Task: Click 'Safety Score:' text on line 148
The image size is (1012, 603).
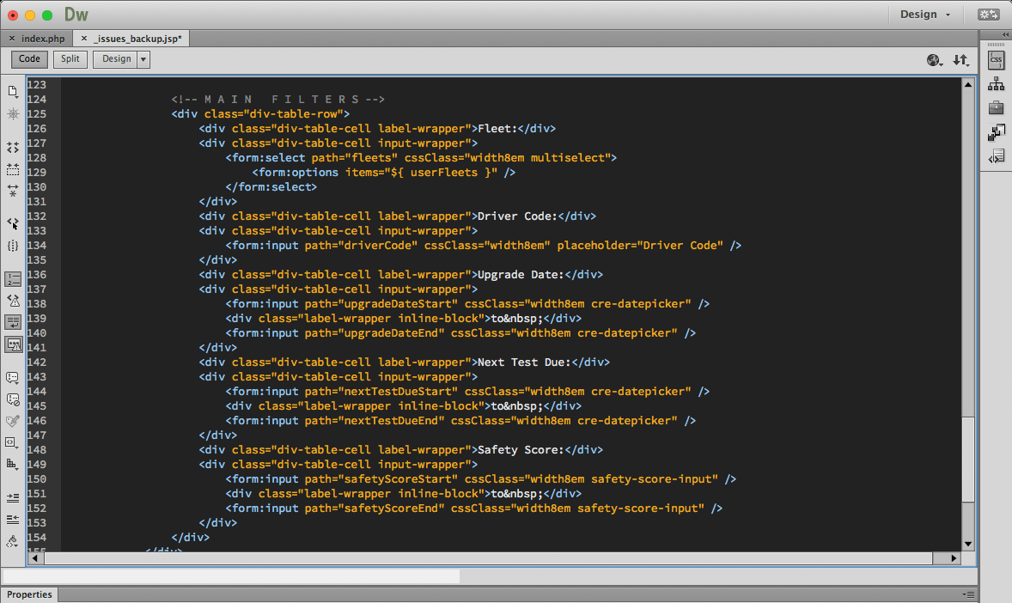Action: tap(521, 449)
